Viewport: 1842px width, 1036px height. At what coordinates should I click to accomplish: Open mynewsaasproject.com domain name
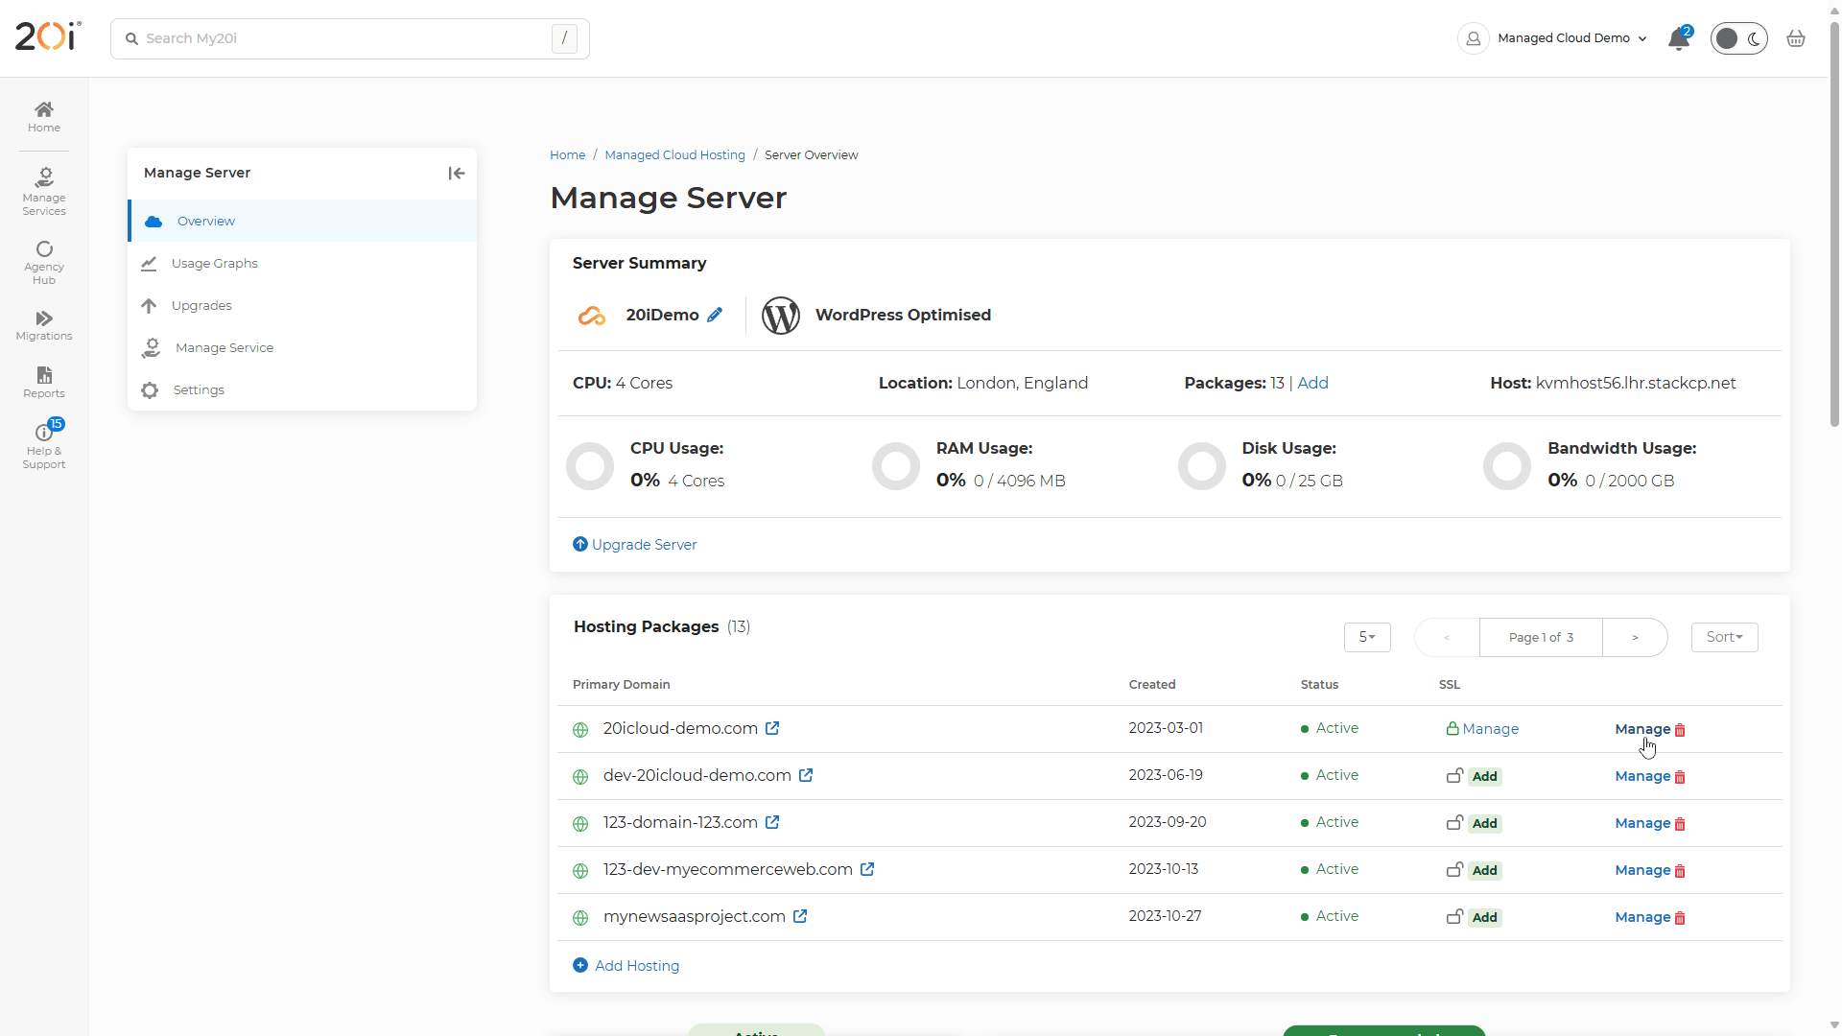coord(695,916)
